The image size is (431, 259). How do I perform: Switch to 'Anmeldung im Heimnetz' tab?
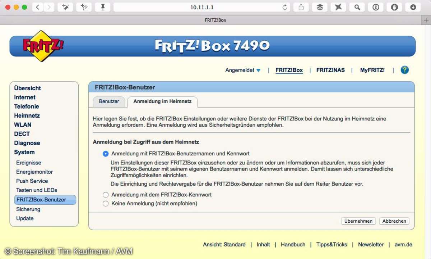click(x=162, y=101)
